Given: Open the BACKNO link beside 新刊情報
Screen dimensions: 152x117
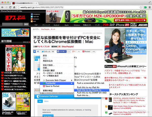Looking at the screenshot, I should coord(27,42).
